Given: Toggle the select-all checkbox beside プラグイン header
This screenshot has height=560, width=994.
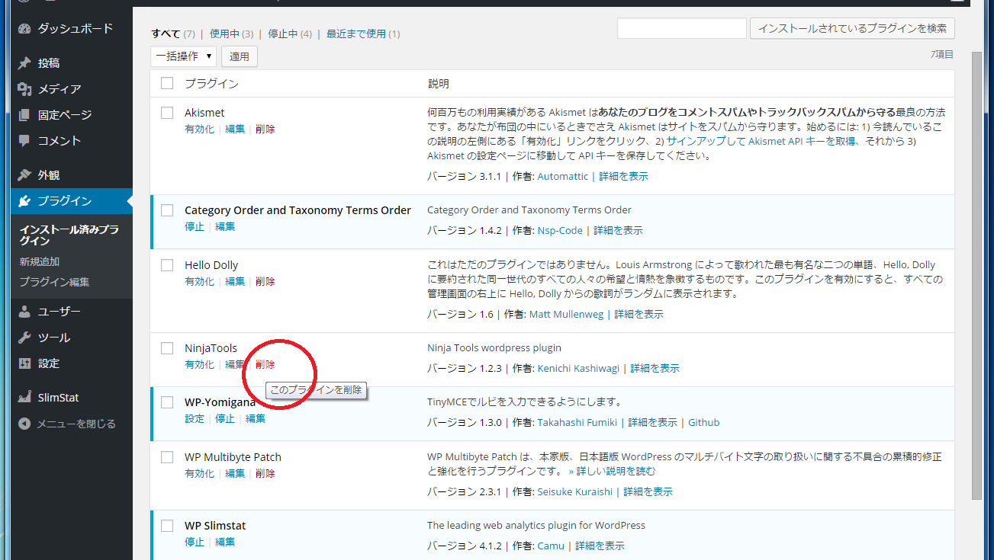Looking at the screenshot, I should click(x=167, y=83).
